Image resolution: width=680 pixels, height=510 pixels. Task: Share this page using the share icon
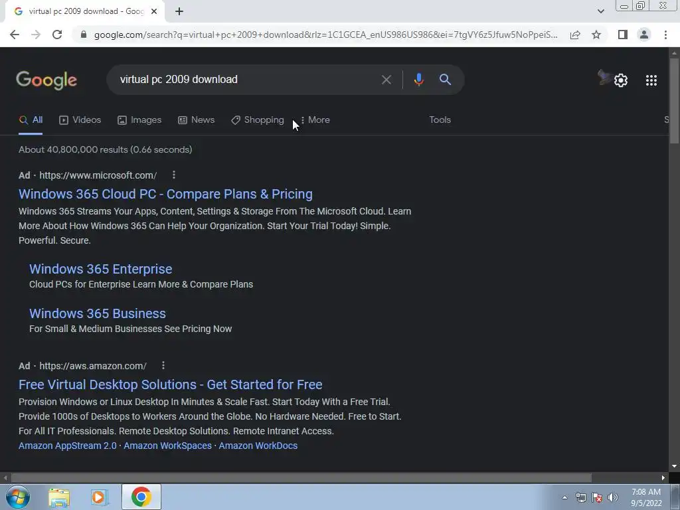point(575,35)
